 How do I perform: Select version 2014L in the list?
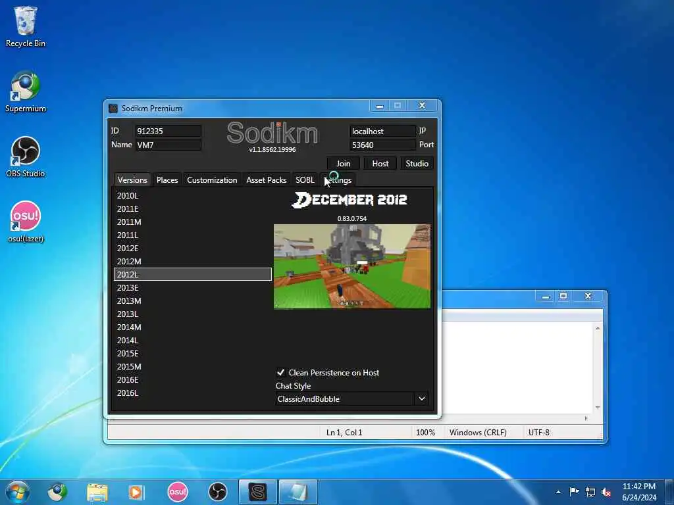click(x=193, y=340)
